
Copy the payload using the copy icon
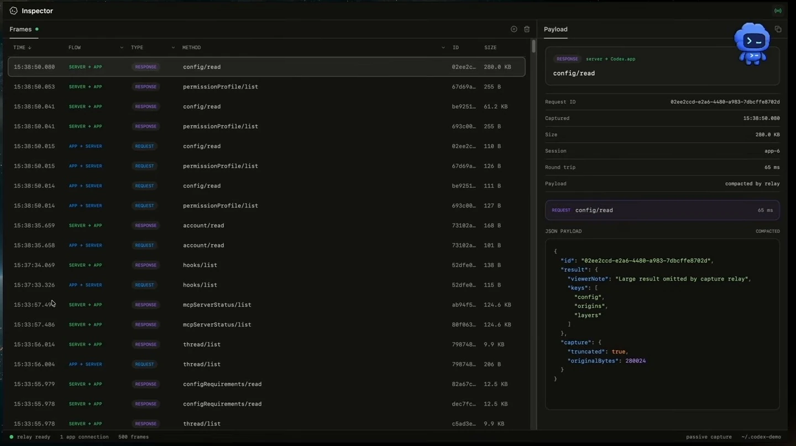[x=778, y=29]
